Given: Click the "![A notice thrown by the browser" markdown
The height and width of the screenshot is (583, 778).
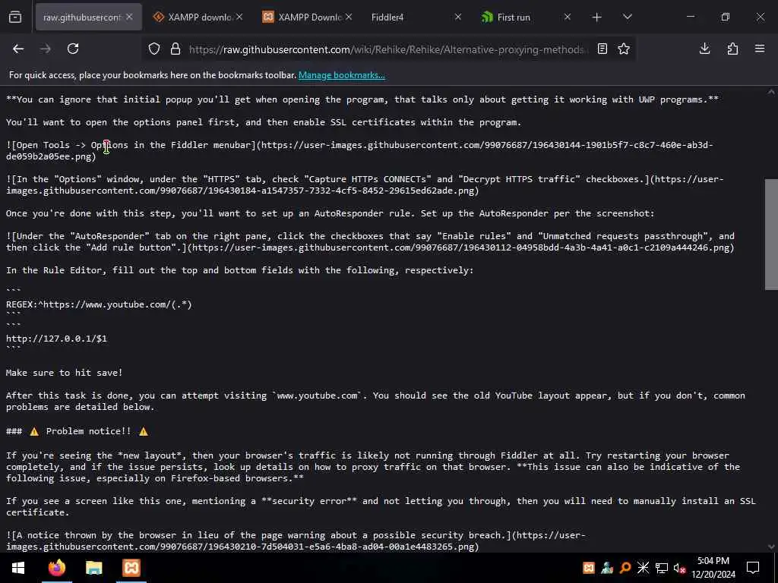Looking at the screenshot, I should [x=296, y=540].
